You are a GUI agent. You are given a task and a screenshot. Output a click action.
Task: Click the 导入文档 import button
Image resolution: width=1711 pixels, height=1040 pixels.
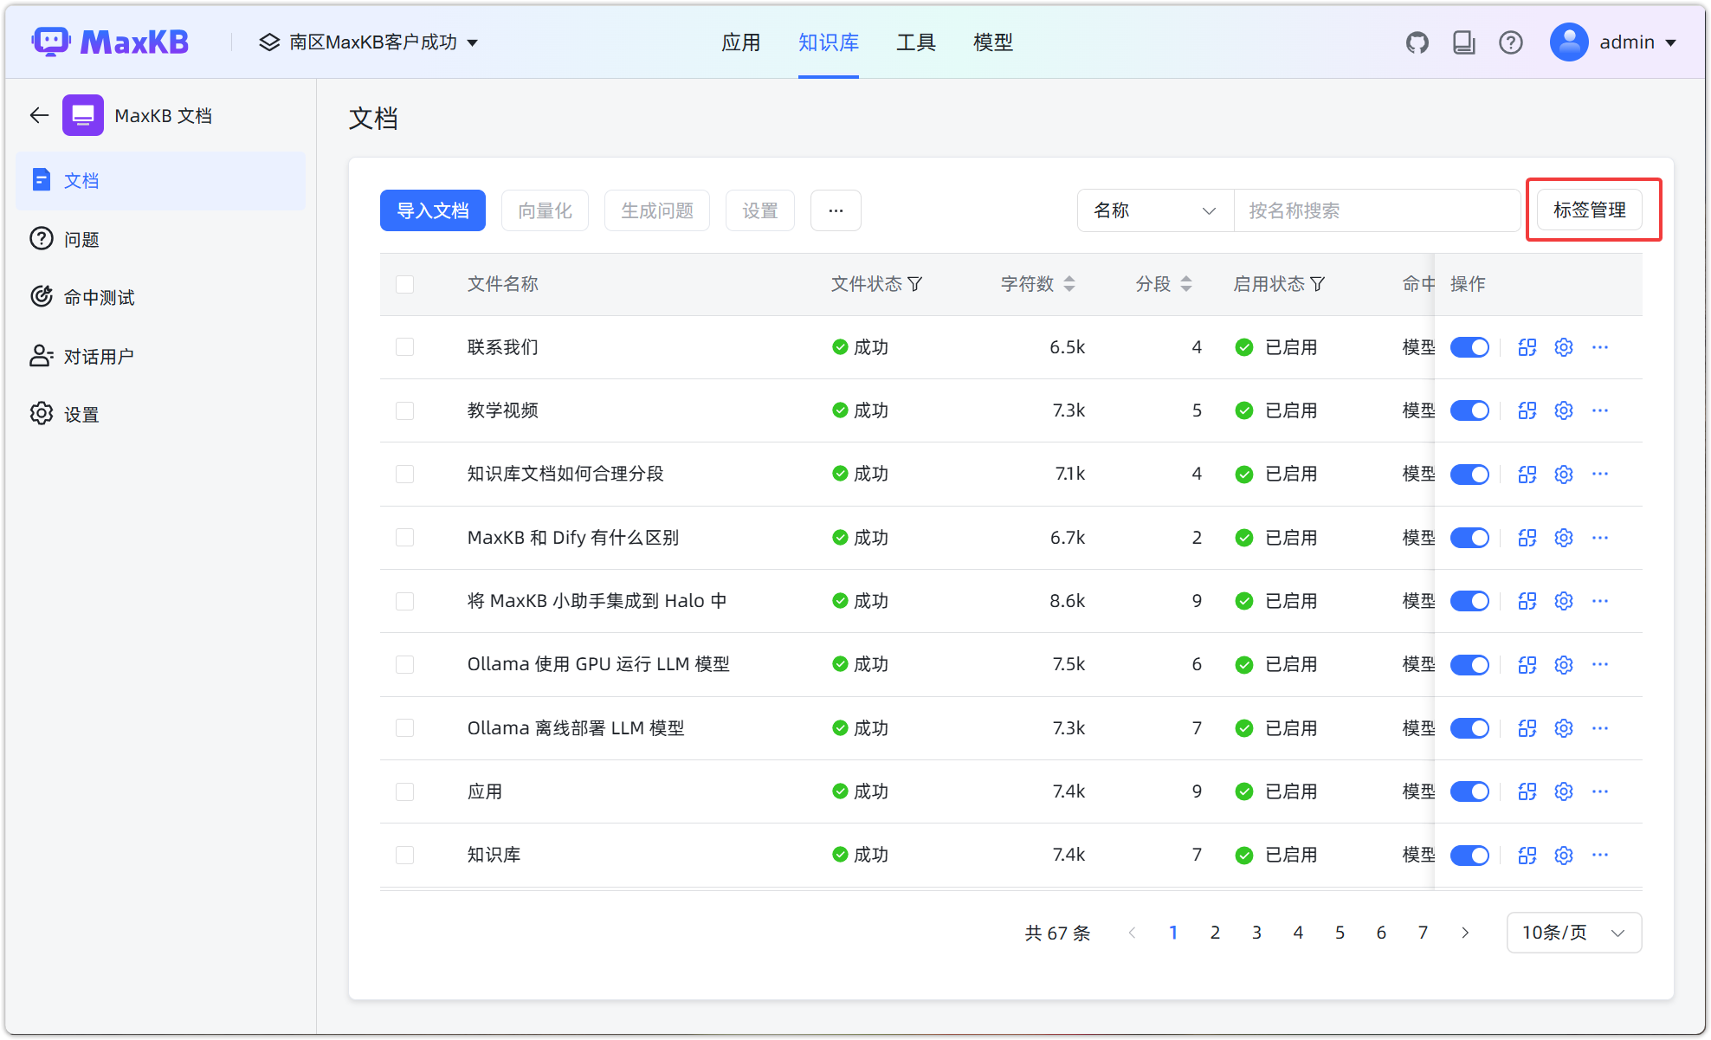point(432,210)
